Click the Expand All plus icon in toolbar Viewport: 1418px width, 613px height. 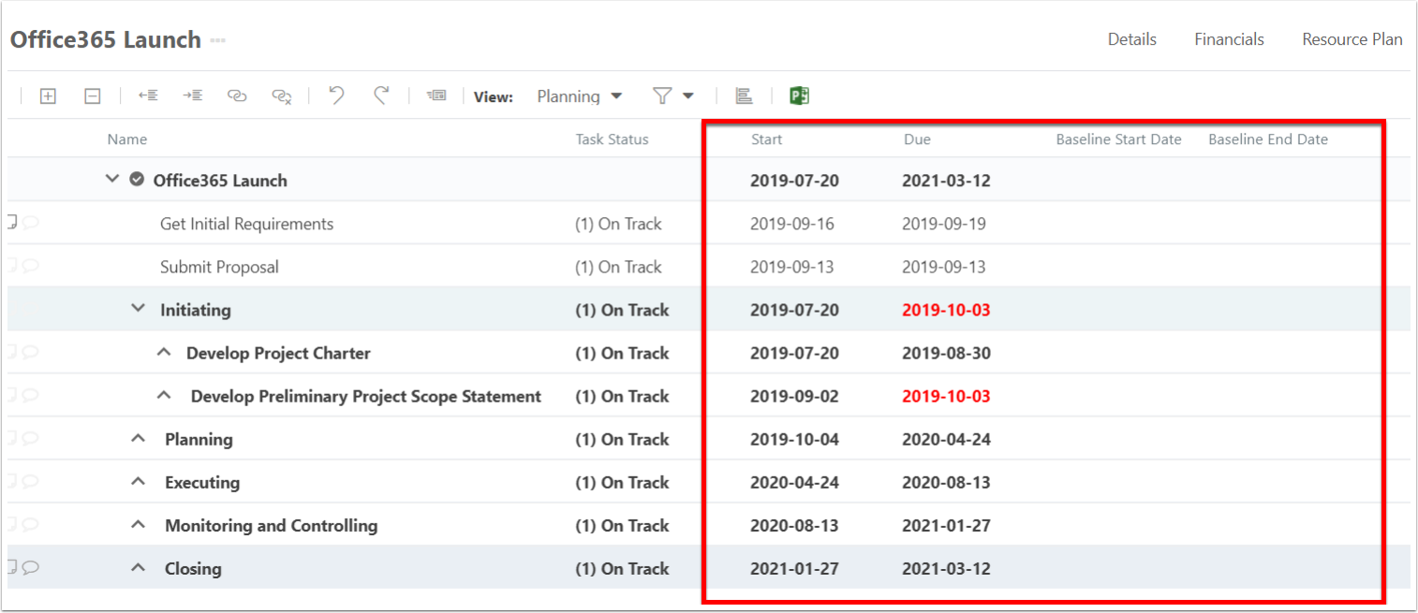tap(48, 95)
